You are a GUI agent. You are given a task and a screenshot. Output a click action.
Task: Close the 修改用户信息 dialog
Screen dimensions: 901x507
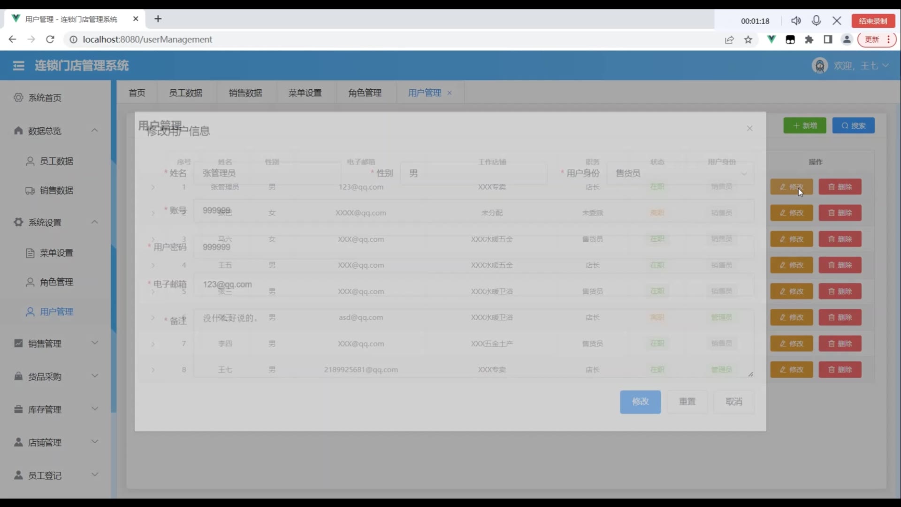coord(749,129)
